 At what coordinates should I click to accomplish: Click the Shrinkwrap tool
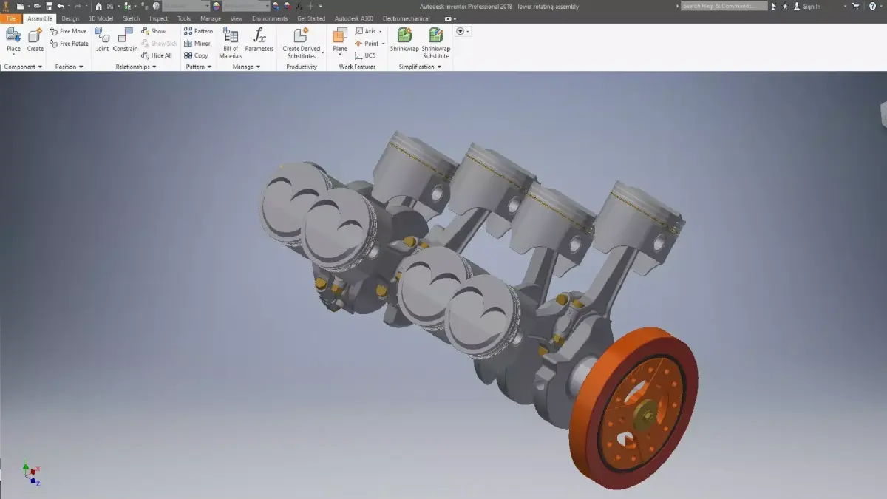point(404,39)
